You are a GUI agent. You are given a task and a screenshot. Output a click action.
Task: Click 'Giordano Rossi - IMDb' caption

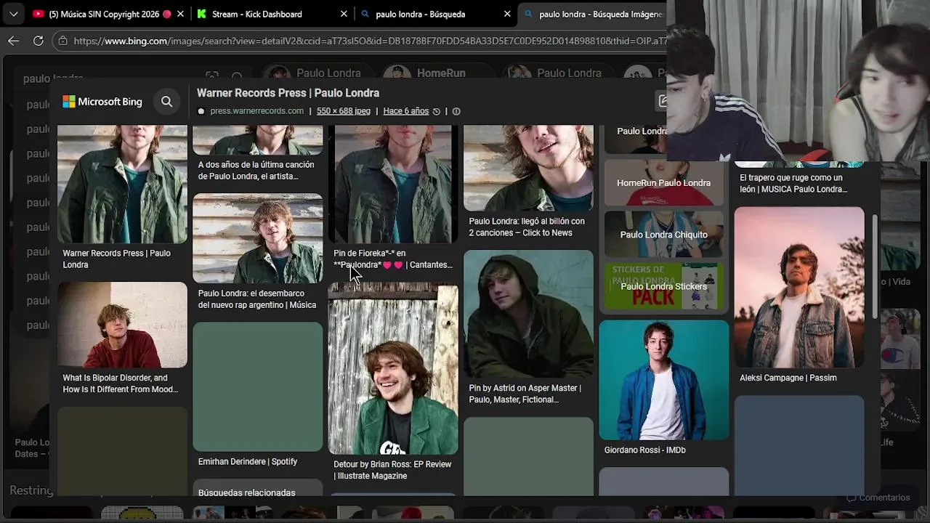tap(644, 450)
